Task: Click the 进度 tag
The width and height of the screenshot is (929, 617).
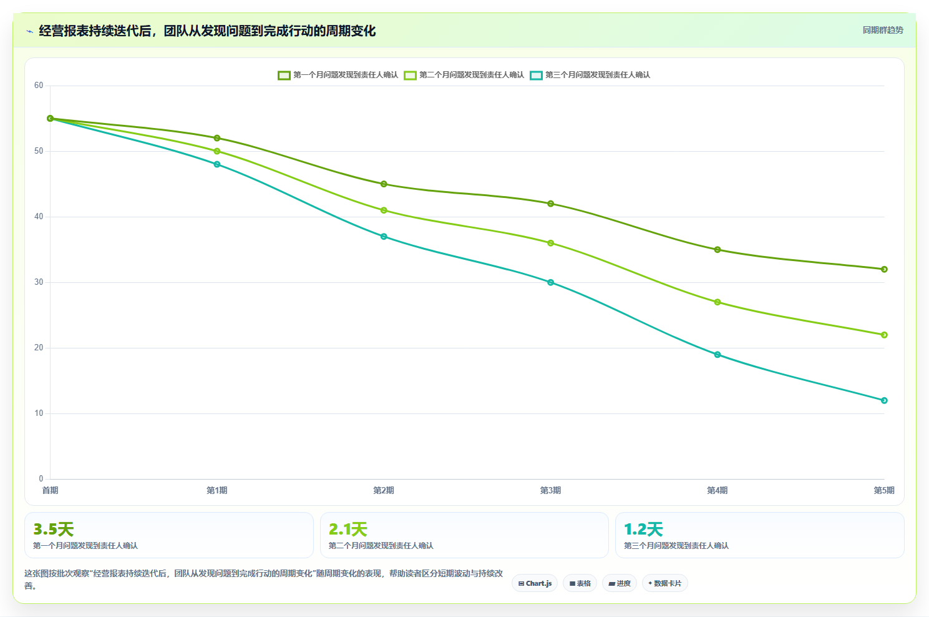Action: tap(620, 583)
